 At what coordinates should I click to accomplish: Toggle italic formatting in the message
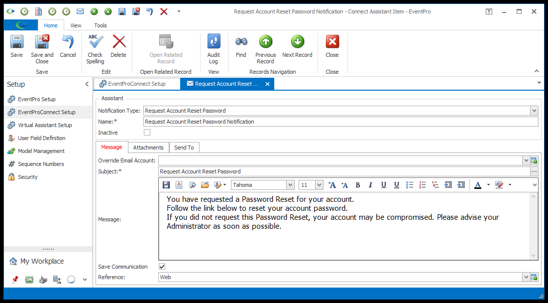point(370,185)
